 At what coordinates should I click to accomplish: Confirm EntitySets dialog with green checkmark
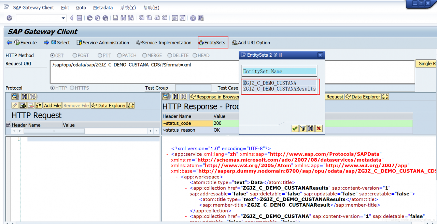pyautogui.click(x=295, y=128)
